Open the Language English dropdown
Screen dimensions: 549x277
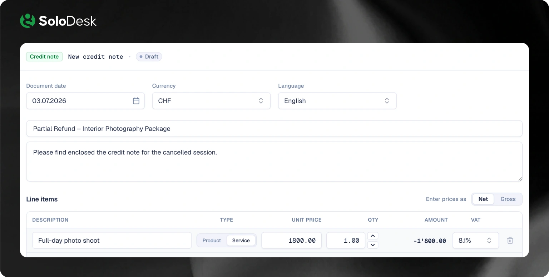(337, 101)
